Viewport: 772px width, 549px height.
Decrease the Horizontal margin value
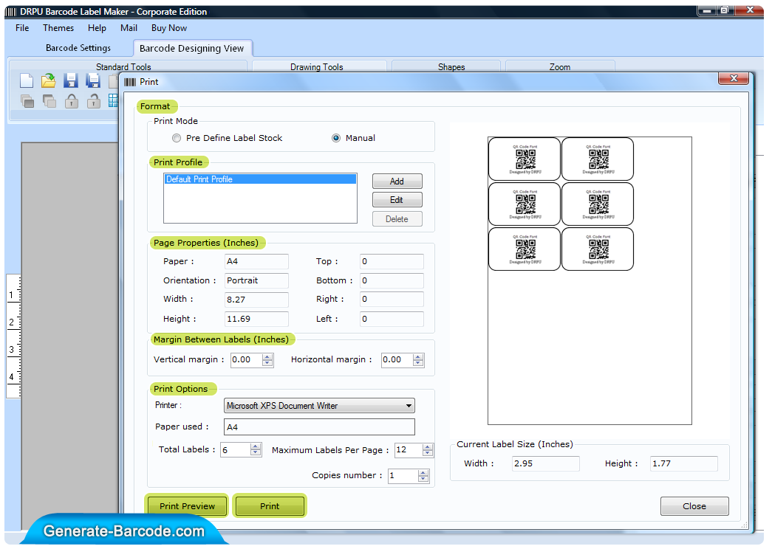pyautogui.click(x=418, y=363)
